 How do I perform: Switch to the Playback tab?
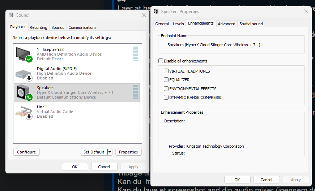pyautogui.click(x=18, y=27)
